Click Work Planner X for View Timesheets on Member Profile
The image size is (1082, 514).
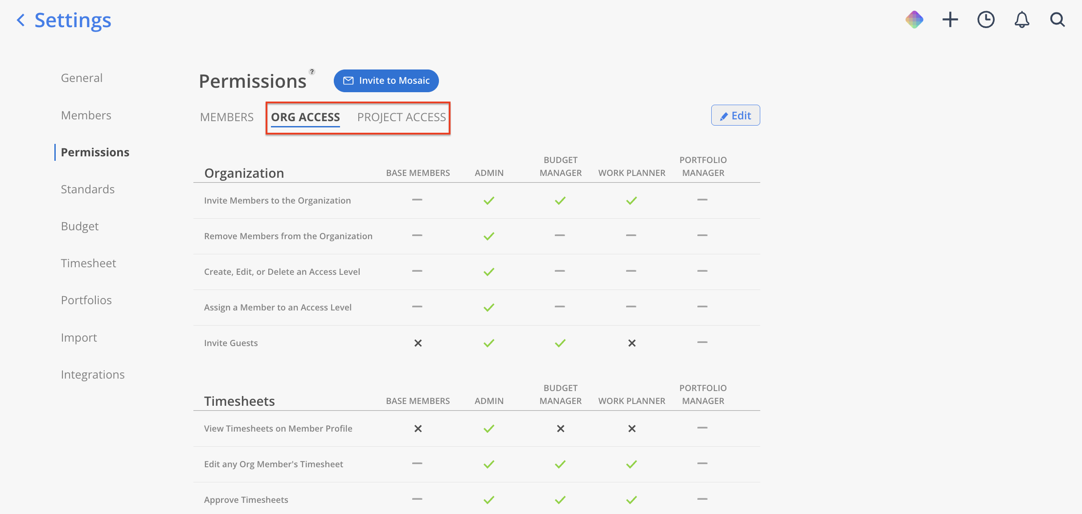tap(632, 428)
